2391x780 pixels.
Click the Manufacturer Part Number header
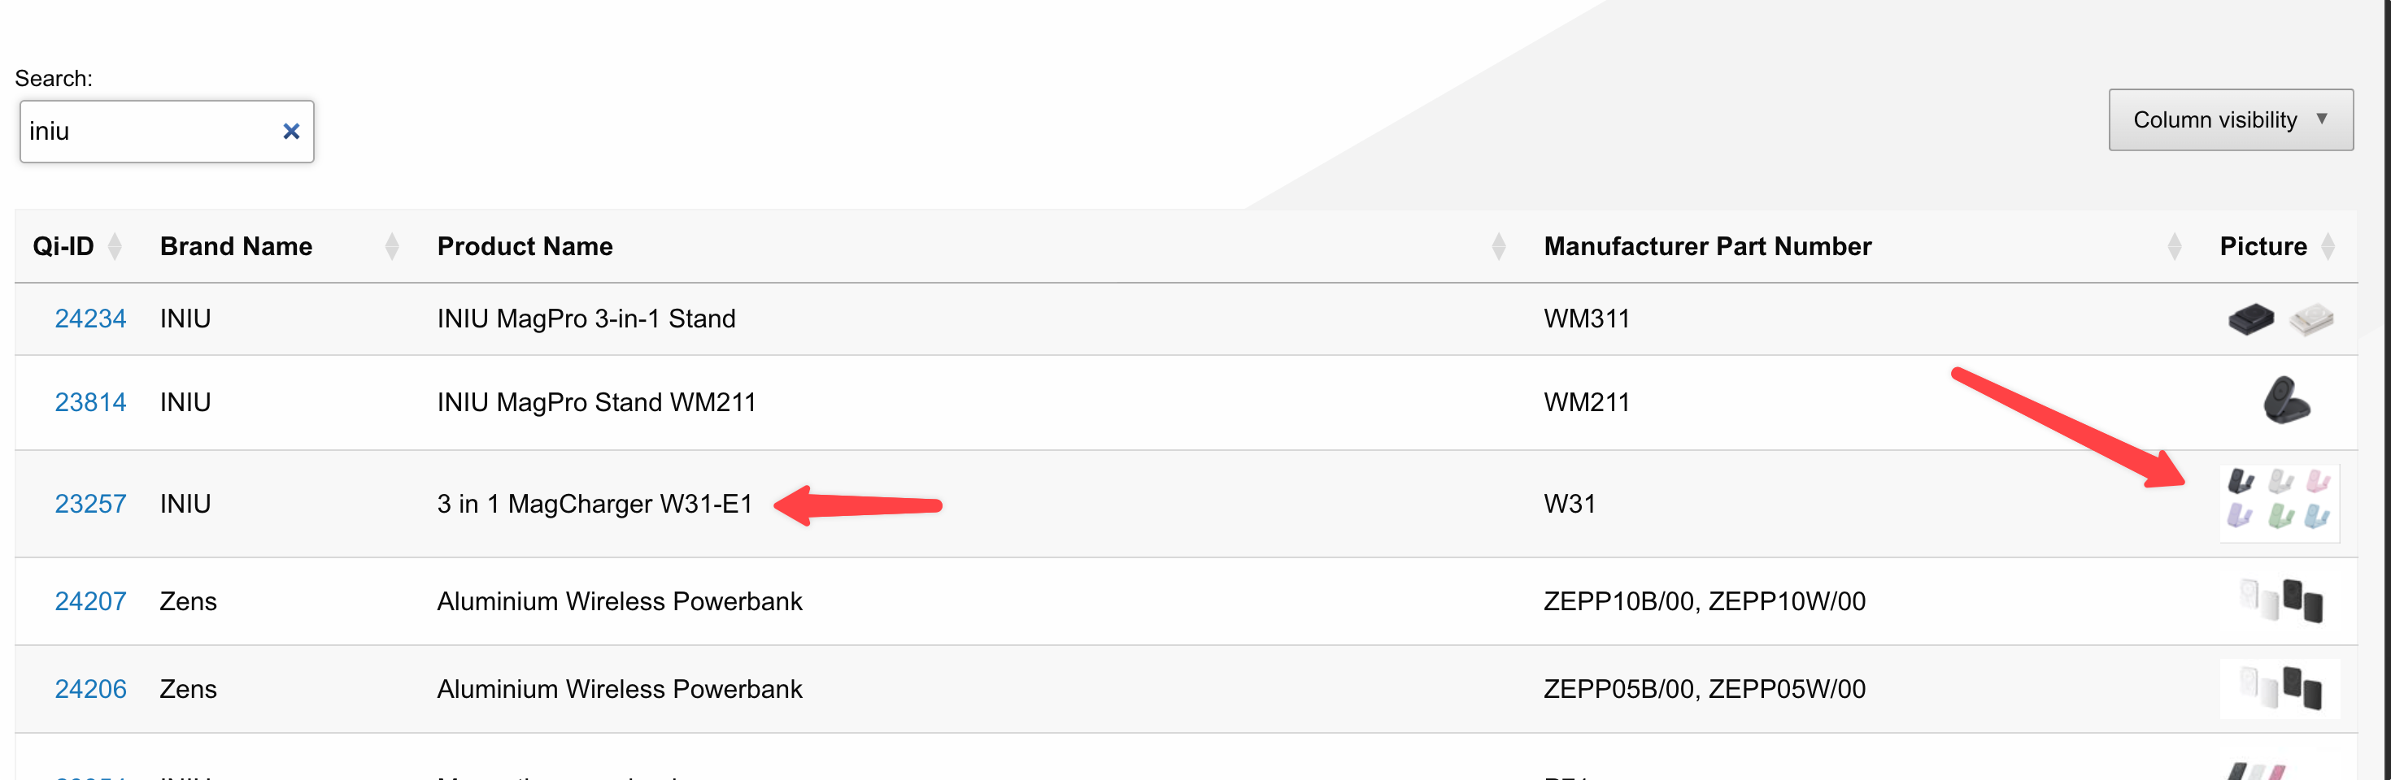[x=1707, y=247]
